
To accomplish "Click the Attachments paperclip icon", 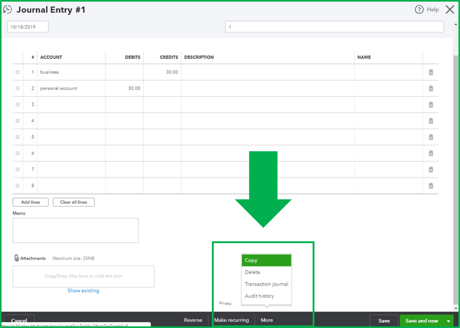I will click(x=17, y=258).
